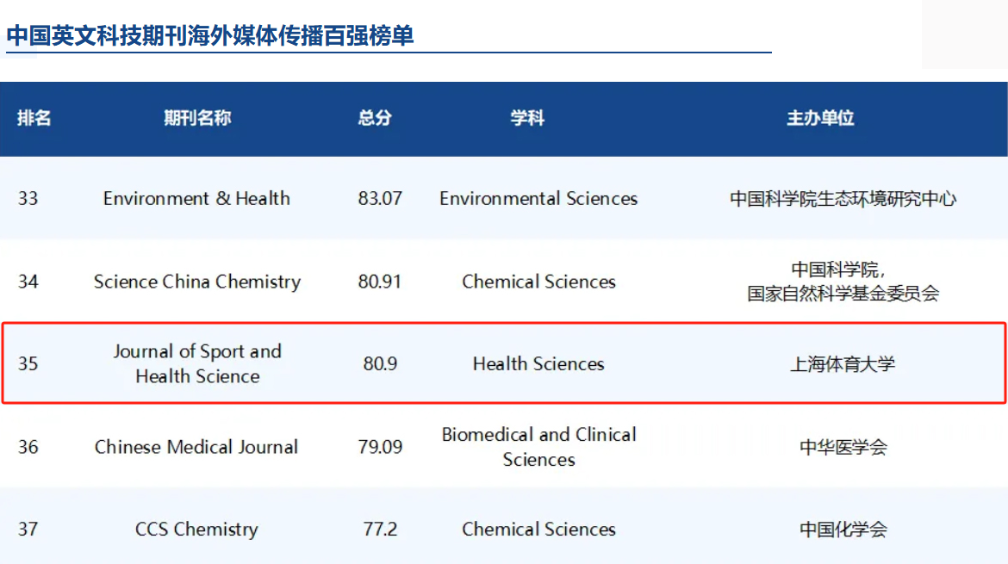Viewport: 1008px width, 564px height.
Task: Click the 主办单位 column header
Action: [x=819, y=119]
